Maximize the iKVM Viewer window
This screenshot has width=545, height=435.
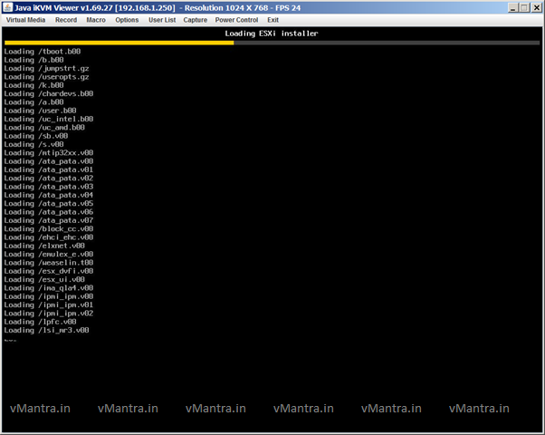[524, 7]
